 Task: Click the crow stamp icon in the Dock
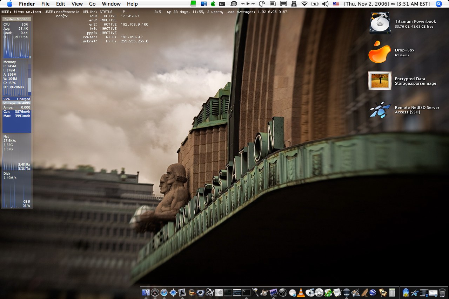[182, 292]
